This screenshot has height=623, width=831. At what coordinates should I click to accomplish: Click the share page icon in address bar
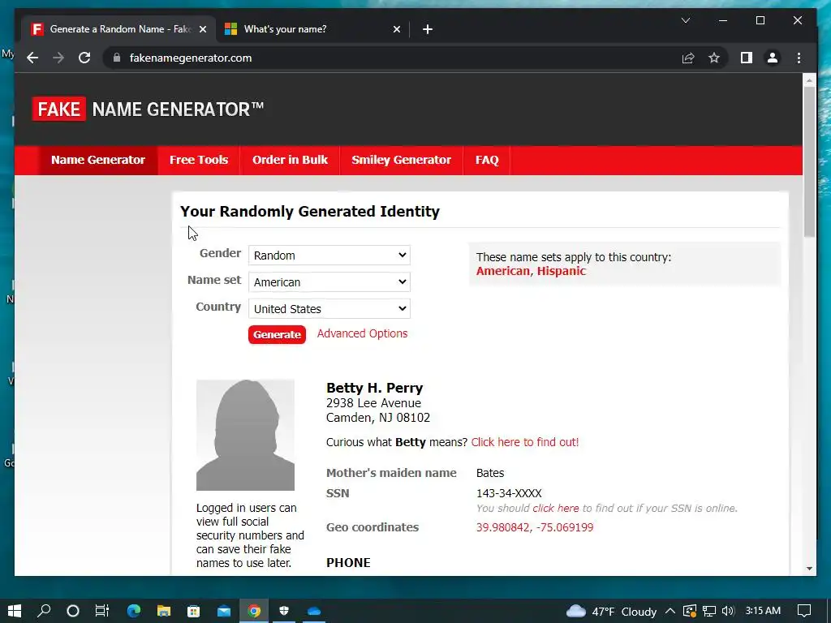pos(688,58)
